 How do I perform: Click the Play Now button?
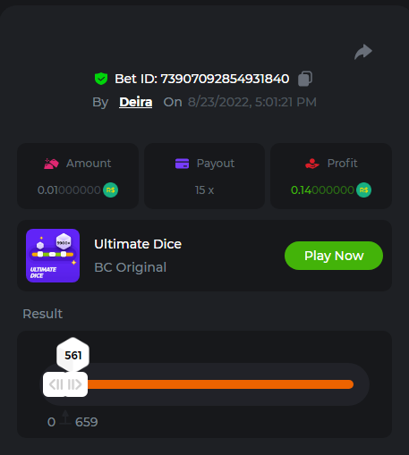334,256
